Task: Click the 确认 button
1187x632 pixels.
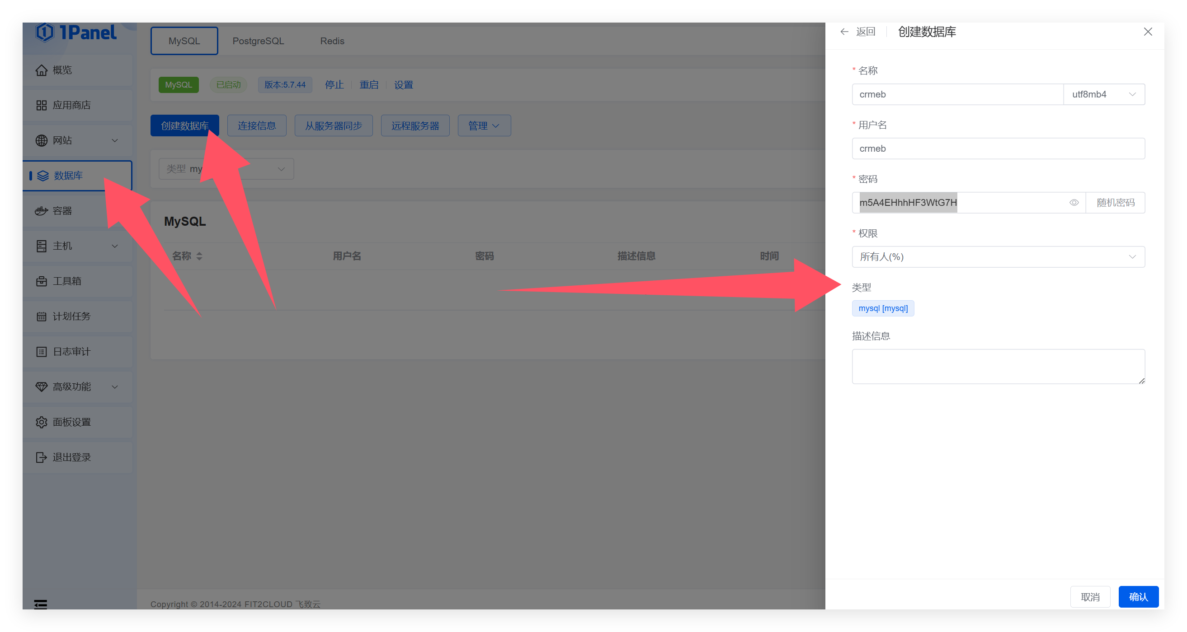Action: (1138, 597)
